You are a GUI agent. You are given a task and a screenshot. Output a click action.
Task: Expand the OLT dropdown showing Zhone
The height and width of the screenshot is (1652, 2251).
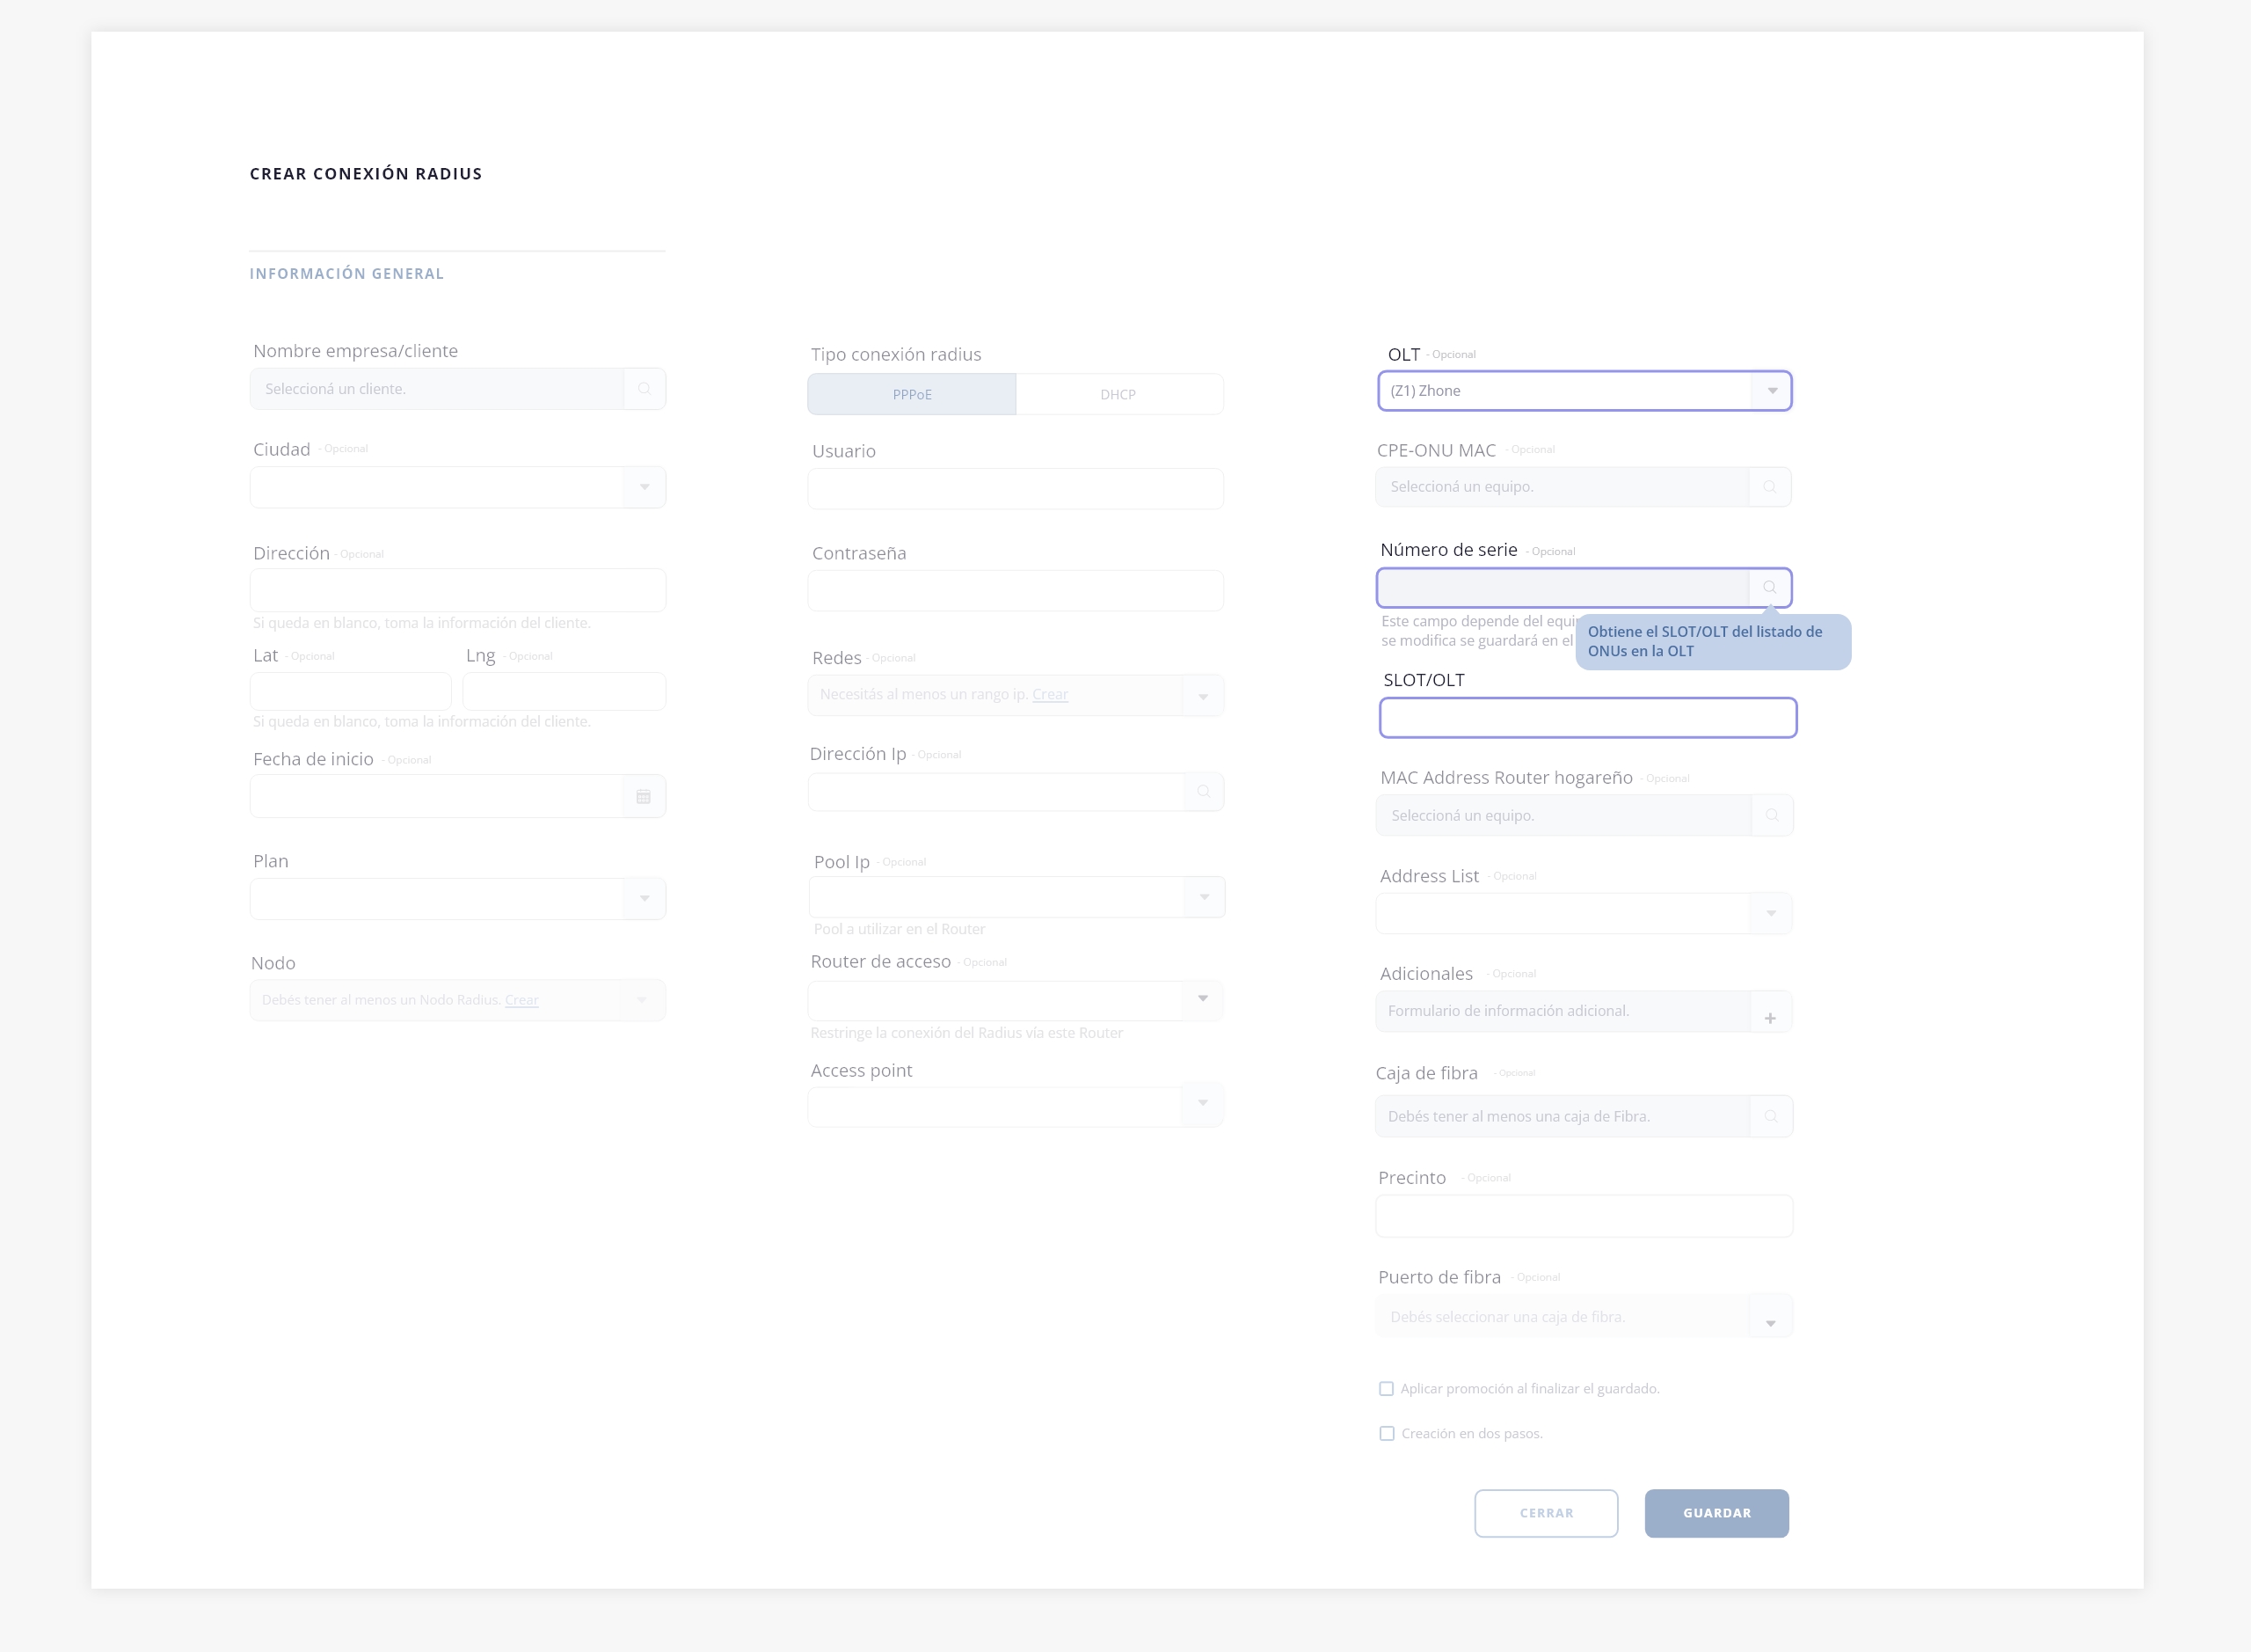[1771, 391]
